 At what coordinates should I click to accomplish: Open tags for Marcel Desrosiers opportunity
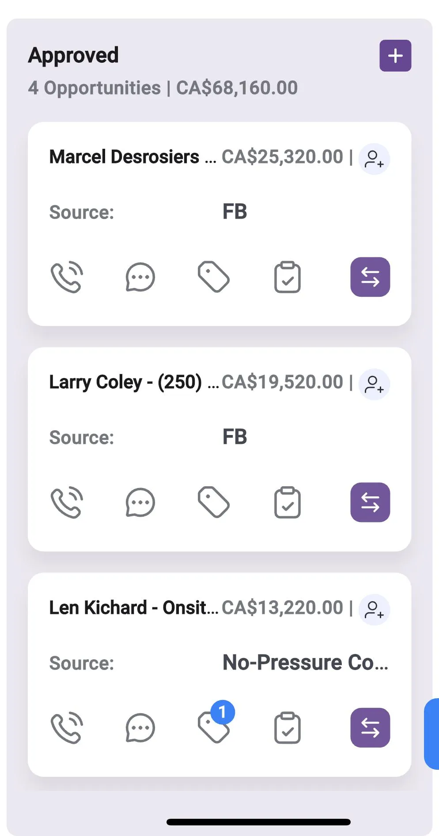[213, 277]
